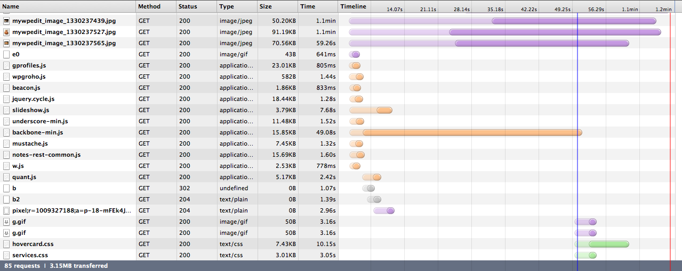The width and height of the screenshot is (682, 271).
Task: Open the Timeline column header
Action: (x=354, y=6)
